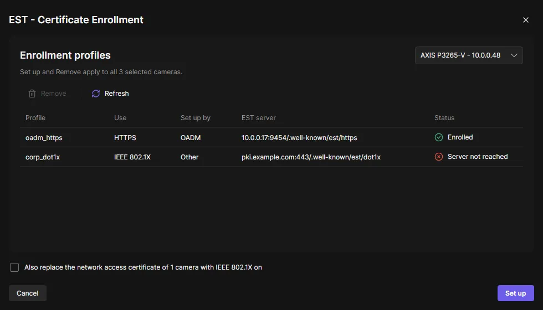Open the AXIS P3265-V camera dropdown
The image size is (543, 310).
pyautogui.click(x=469, y=55)
